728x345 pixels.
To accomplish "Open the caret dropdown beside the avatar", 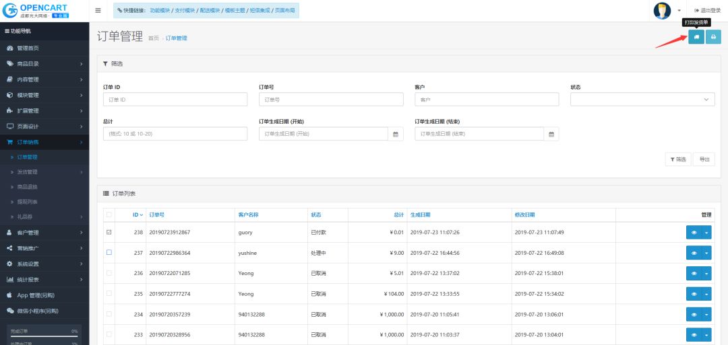I will pyautogui.click(x=679, y=11).
